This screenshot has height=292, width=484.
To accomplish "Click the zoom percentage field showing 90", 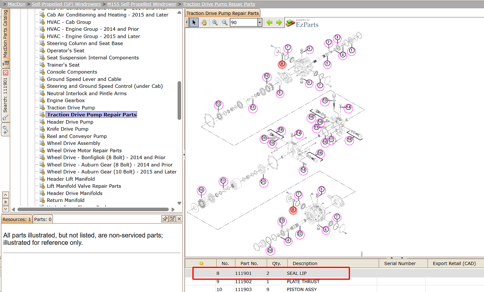I will click(x=244, y=22).
